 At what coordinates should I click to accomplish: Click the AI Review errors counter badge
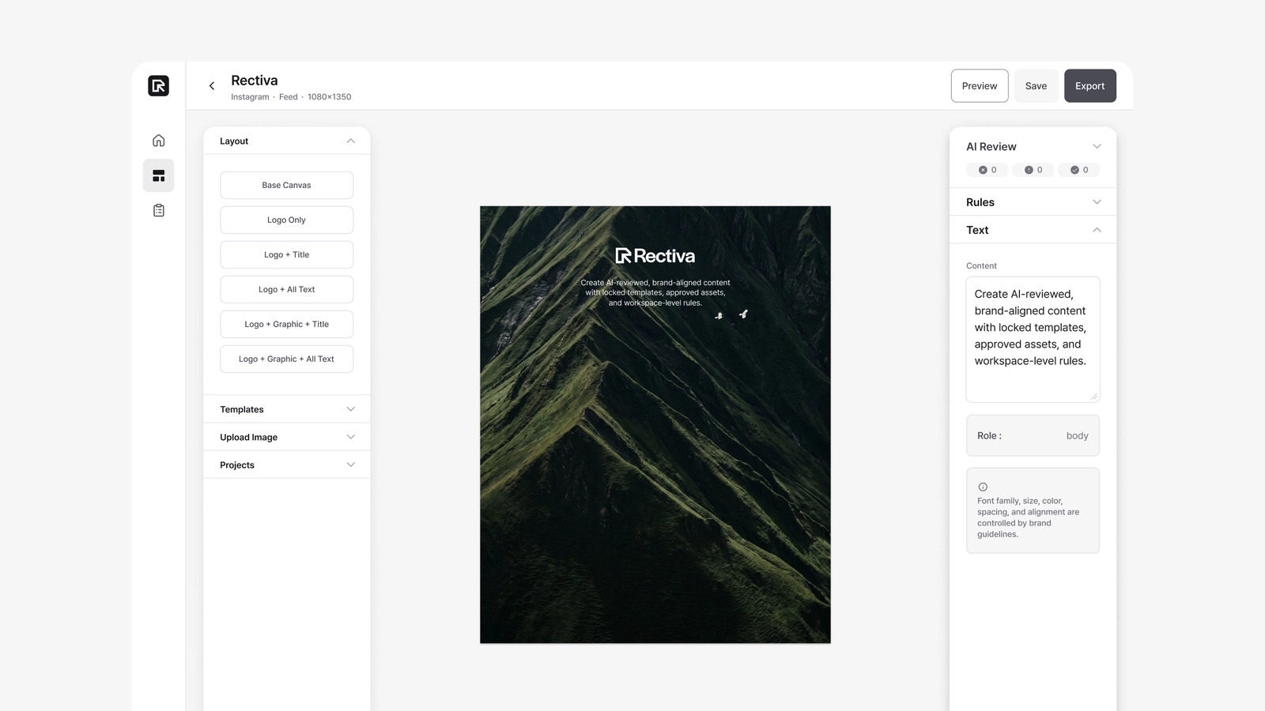[x=987, y=170]
